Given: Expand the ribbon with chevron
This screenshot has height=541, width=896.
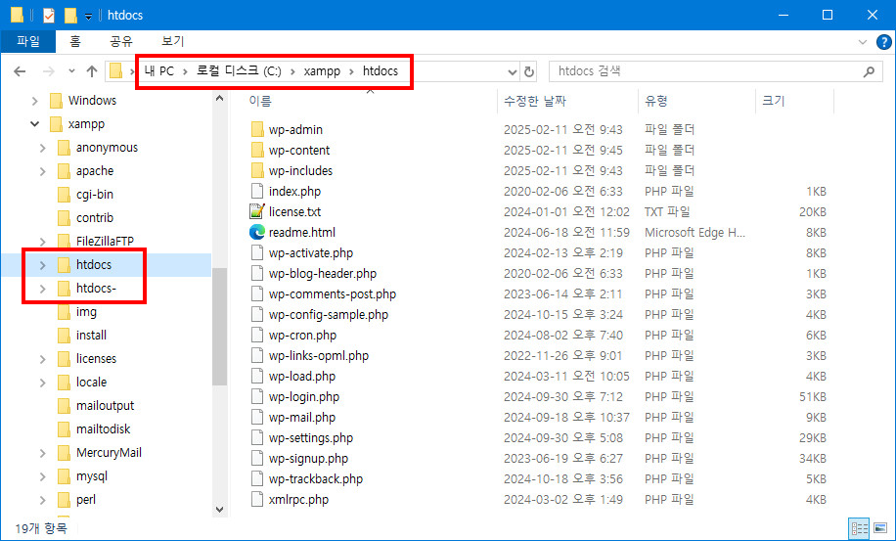Looking at the screenshot, I should (863, 42).
